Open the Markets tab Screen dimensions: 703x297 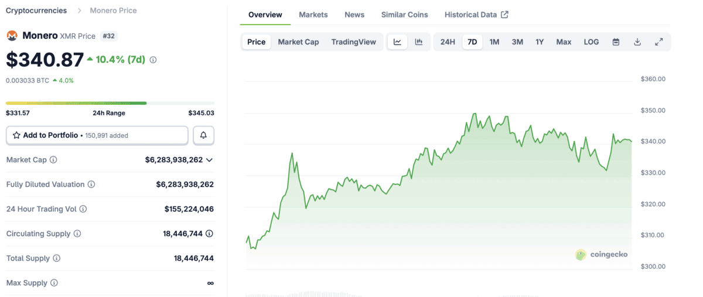coord(313,15)
